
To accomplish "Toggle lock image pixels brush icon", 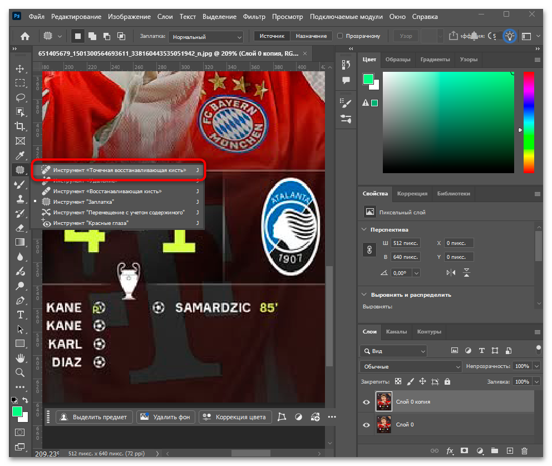I will [410, 381].
